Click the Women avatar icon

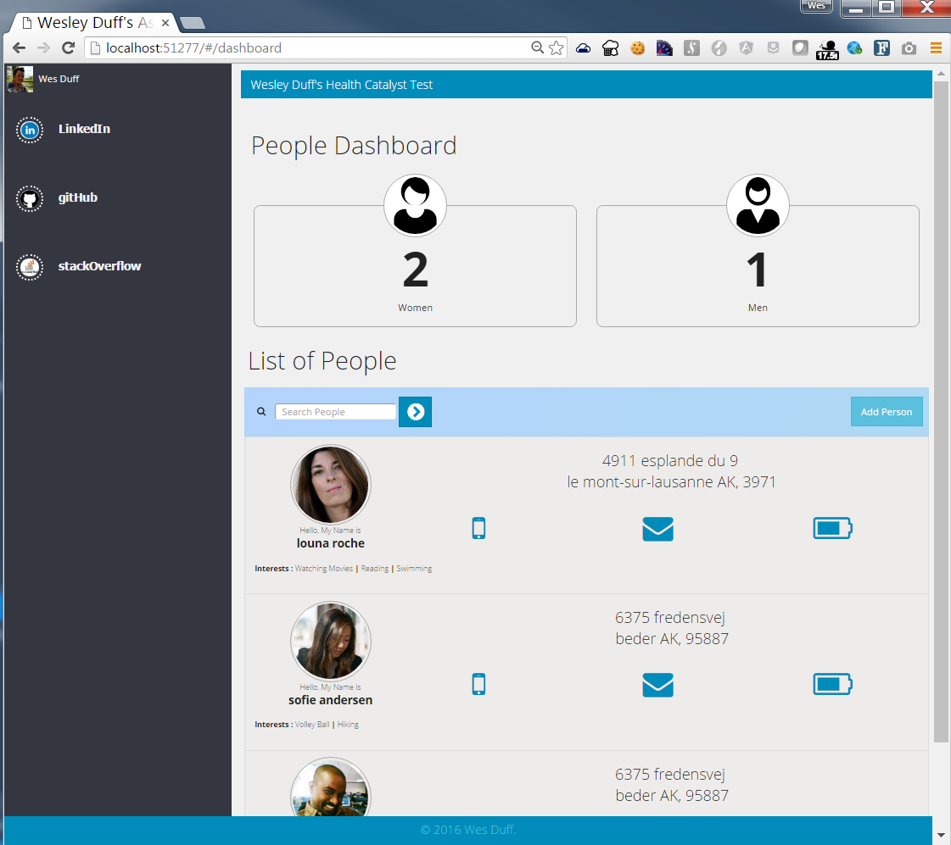click(416, 205)
